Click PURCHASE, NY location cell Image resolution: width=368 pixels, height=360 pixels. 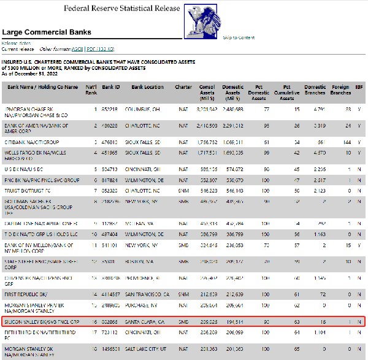point(140,305)
